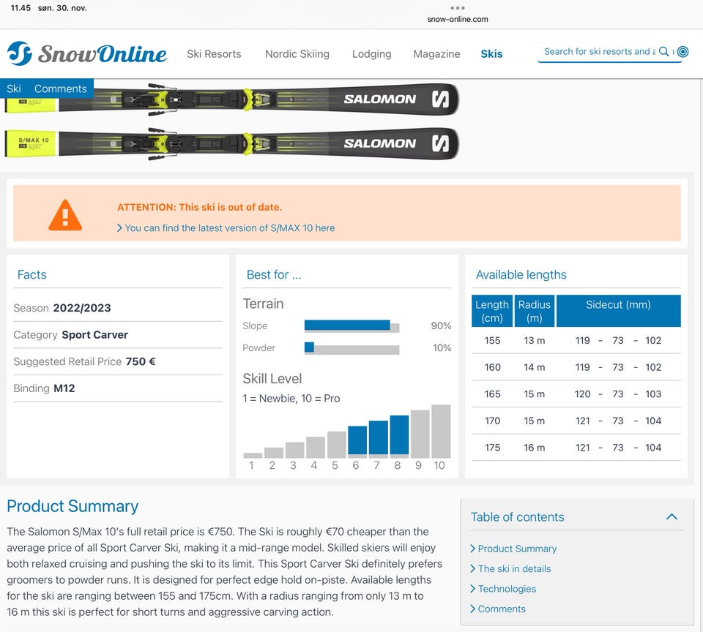Click the magnifying glass search icon
Screen dimensions: 703x632
coord(664,51)
